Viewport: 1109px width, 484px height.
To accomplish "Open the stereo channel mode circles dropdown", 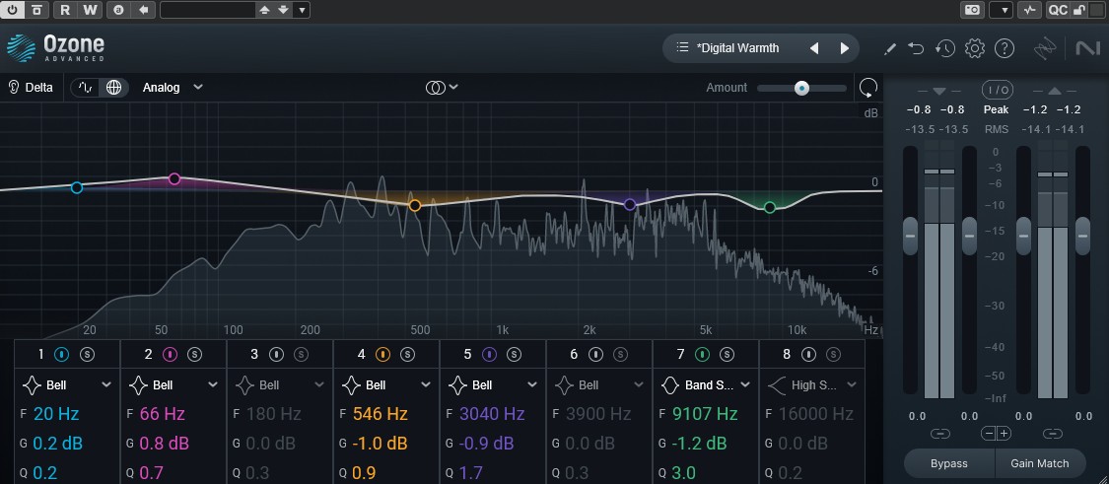I will coord(442,88).
